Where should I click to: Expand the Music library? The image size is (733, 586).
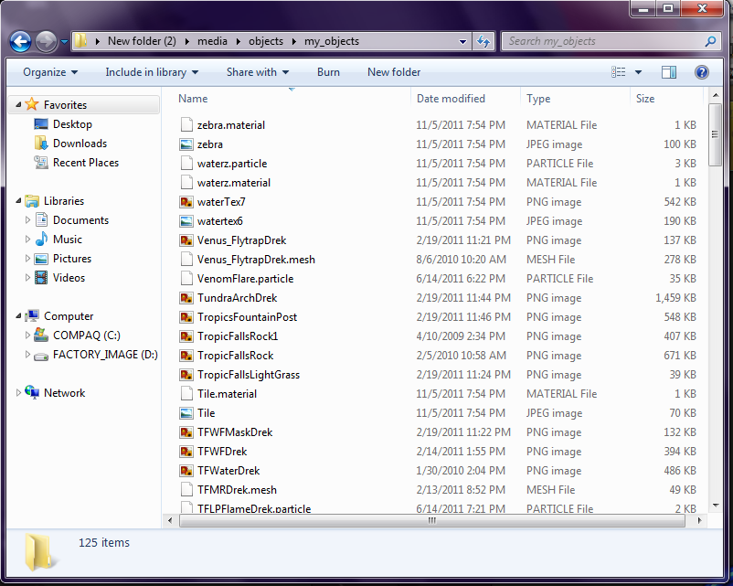(27, 239)
